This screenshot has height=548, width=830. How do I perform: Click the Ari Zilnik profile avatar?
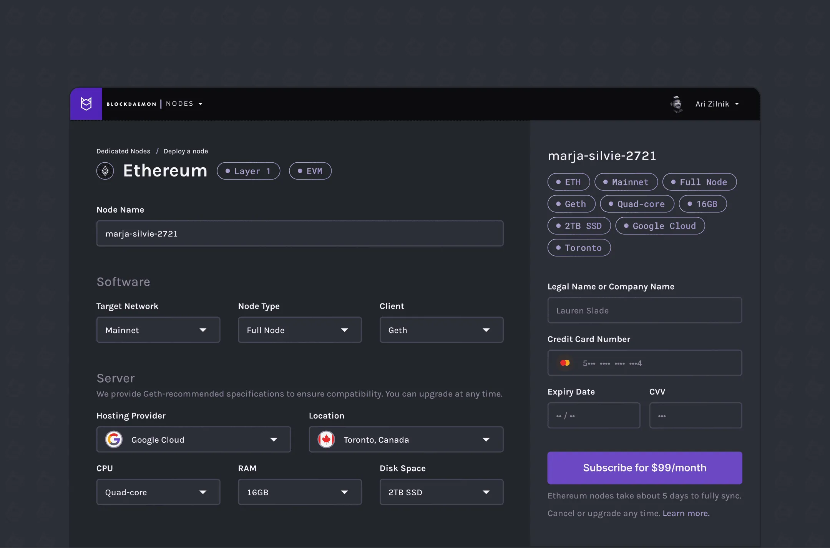tap(677, 103)
